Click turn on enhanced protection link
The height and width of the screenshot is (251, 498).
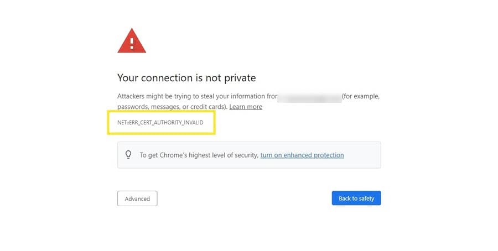point(302,155)
